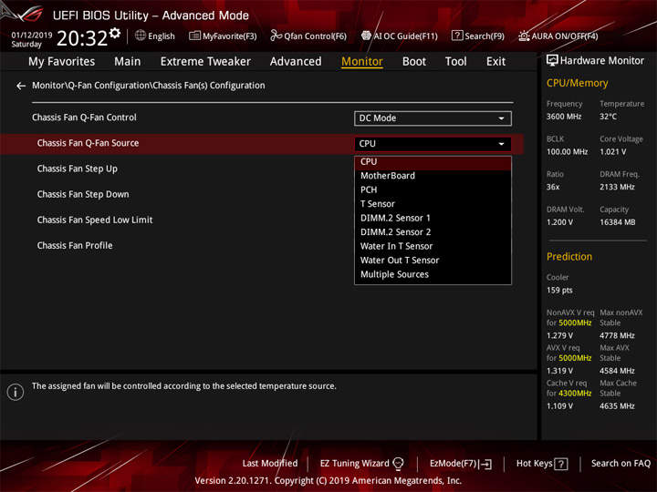This screenshot has height=492, width=657.
Task: Click the 1.021 V core voltage value
Action: pos(613,152)
